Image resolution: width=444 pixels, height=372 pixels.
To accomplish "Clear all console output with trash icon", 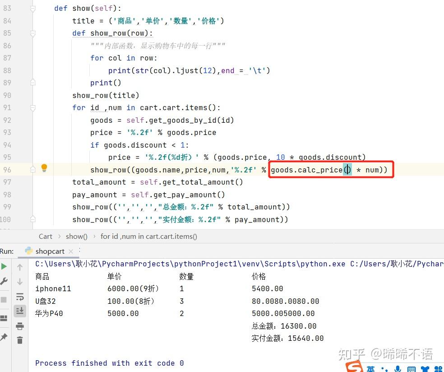I will [x=19, y=340].
